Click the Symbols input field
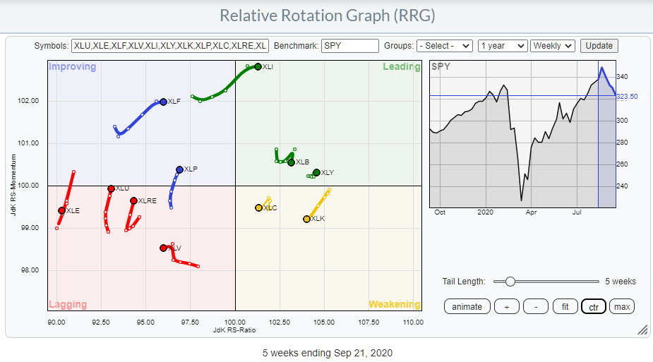653x362 pixels. (x=169, y=46)
